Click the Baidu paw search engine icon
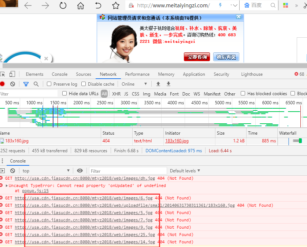This screenshot has height=247, width=307. (247, 5)
